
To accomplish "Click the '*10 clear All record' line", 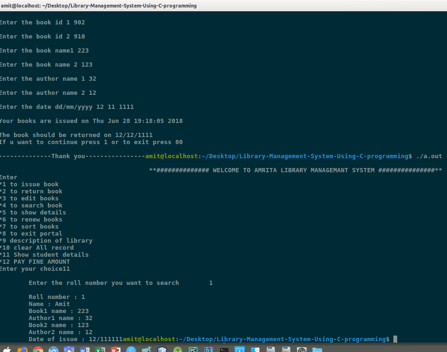I will tap(37, 248).
